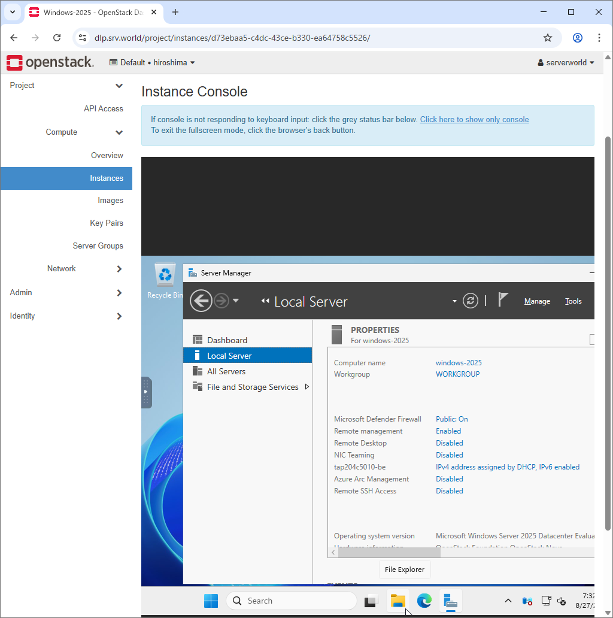This screenshot has width=613, height=618.
Task: Click the WORKGROUP link in Properties
Action: pyautogui.click(x=457, y=374)
